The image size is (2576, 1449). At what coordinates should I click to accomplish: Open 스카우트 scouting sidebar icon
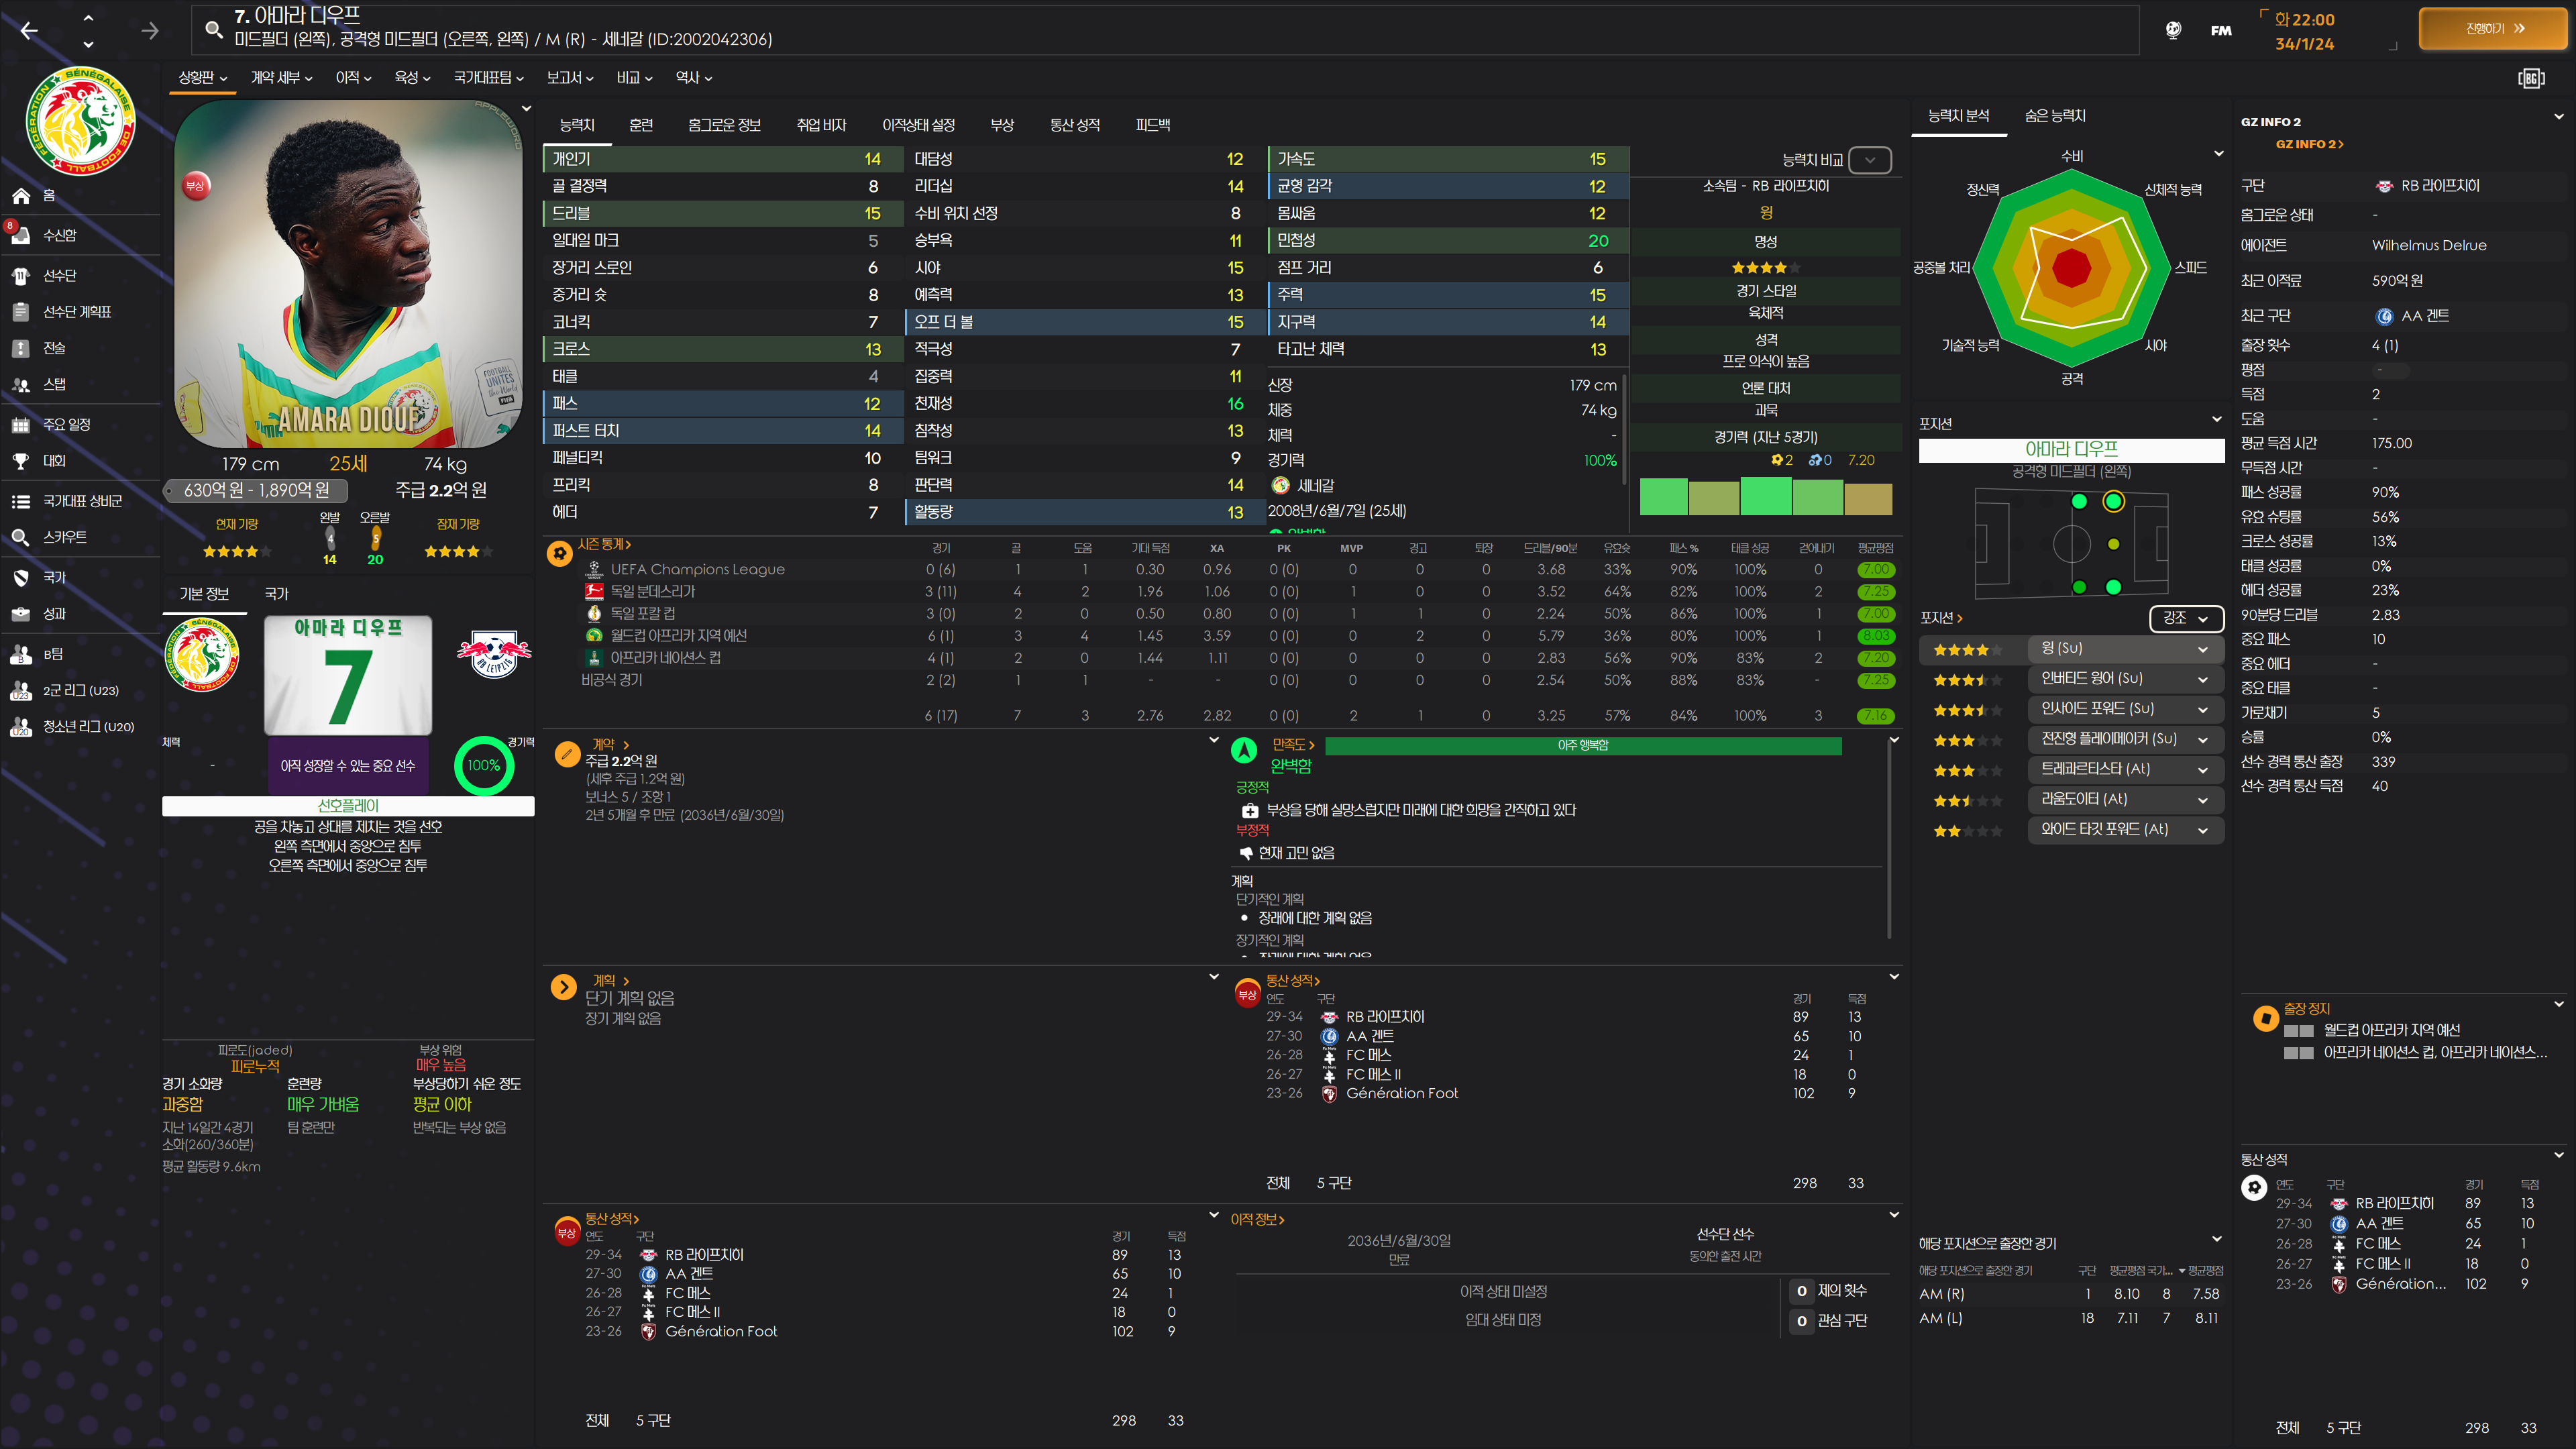click(21, 537)
